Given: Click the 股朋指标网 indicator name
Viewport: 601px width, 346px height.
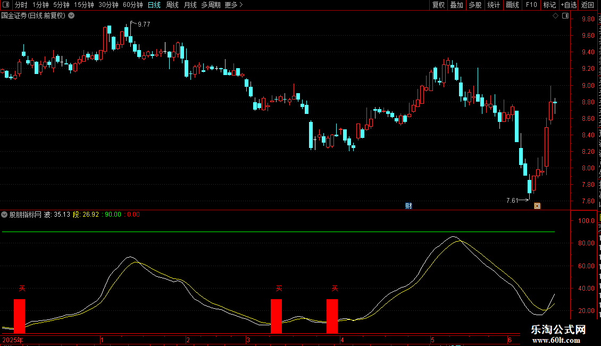Looking at the screenshot, I should 26,215.
